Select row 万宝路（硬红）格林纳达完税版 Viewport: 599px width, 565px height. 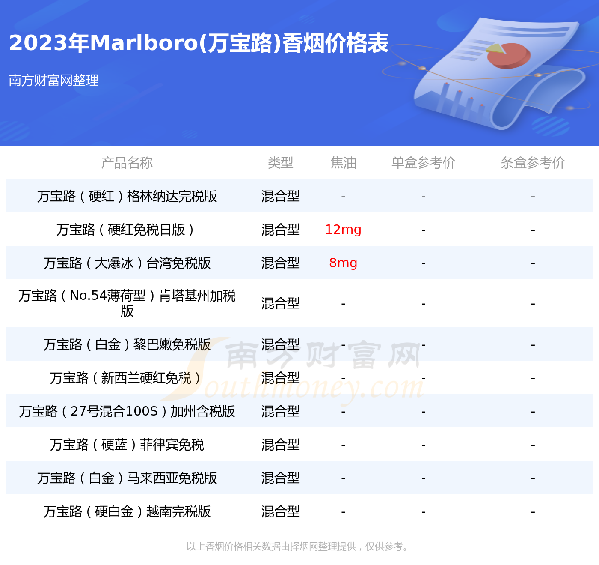pyautogui.click(x=299, y=196)
